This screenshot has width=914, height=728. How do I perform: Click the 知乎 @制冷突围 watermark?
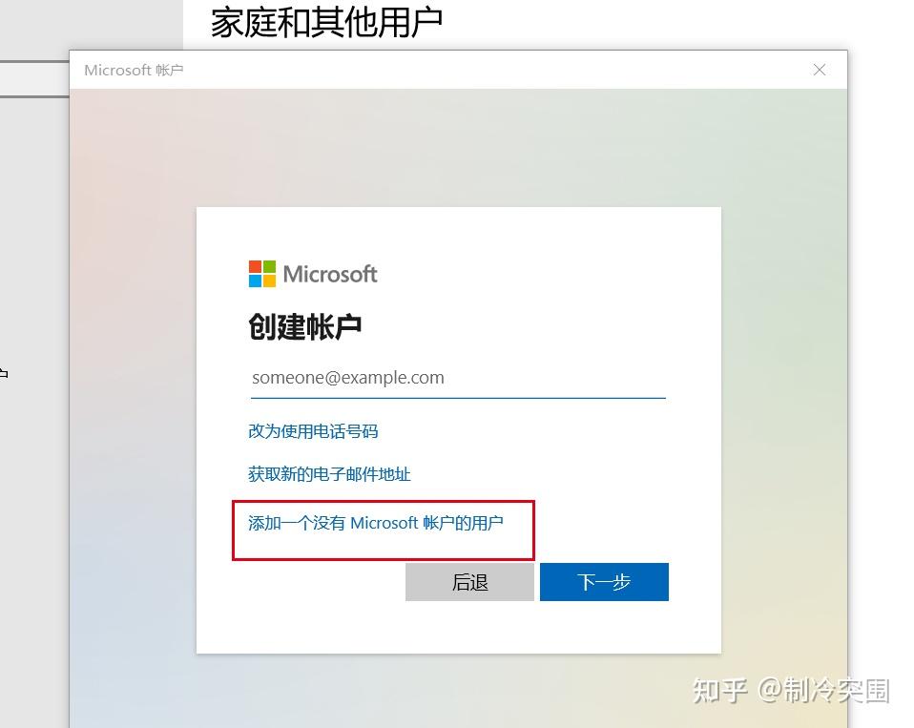(791, 691)
